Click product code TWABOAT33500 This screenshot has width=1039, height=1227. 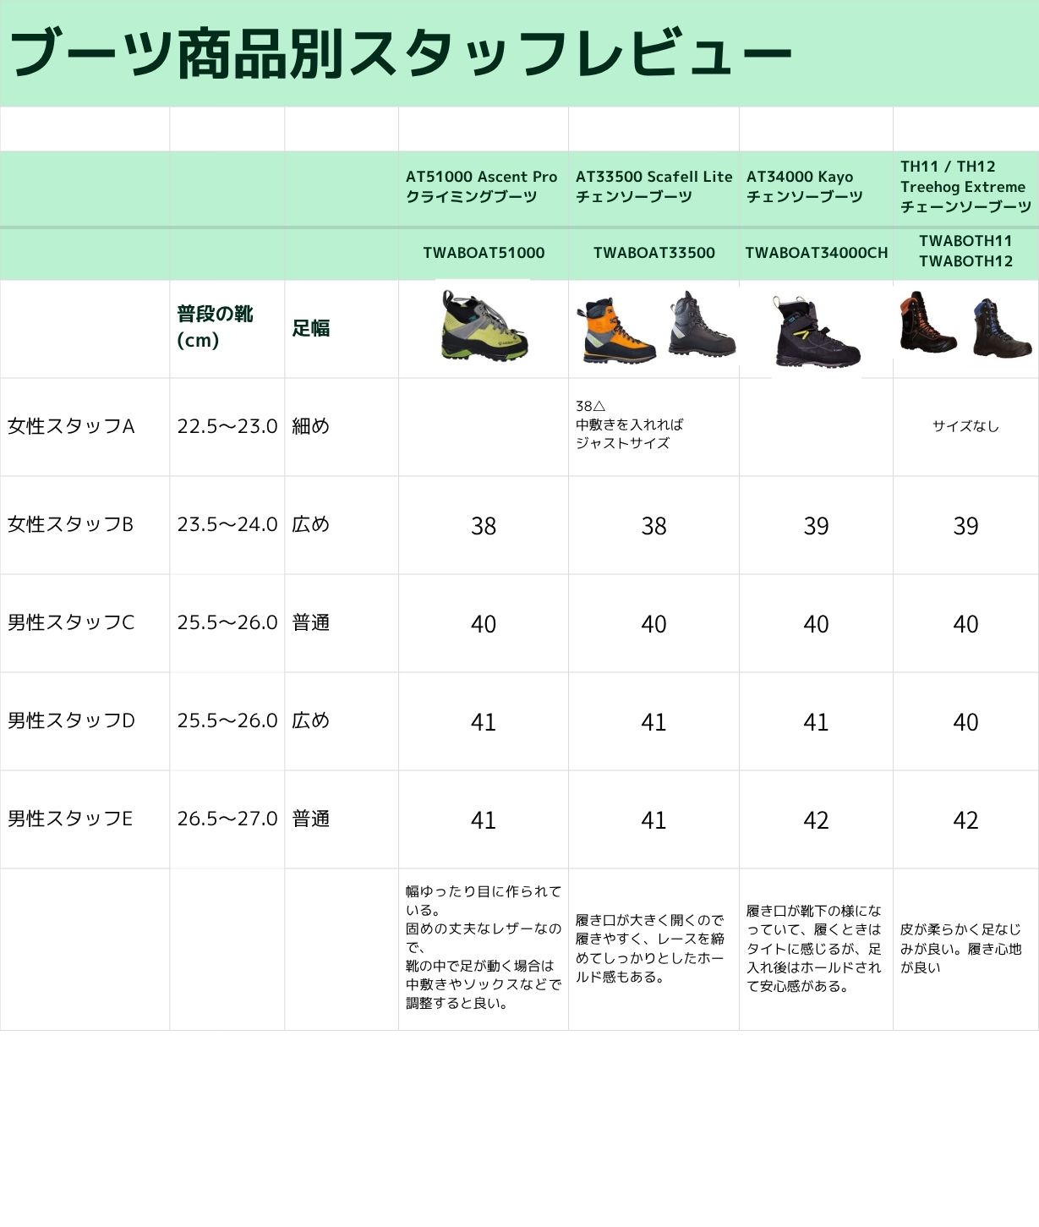[x=653, y=253]
